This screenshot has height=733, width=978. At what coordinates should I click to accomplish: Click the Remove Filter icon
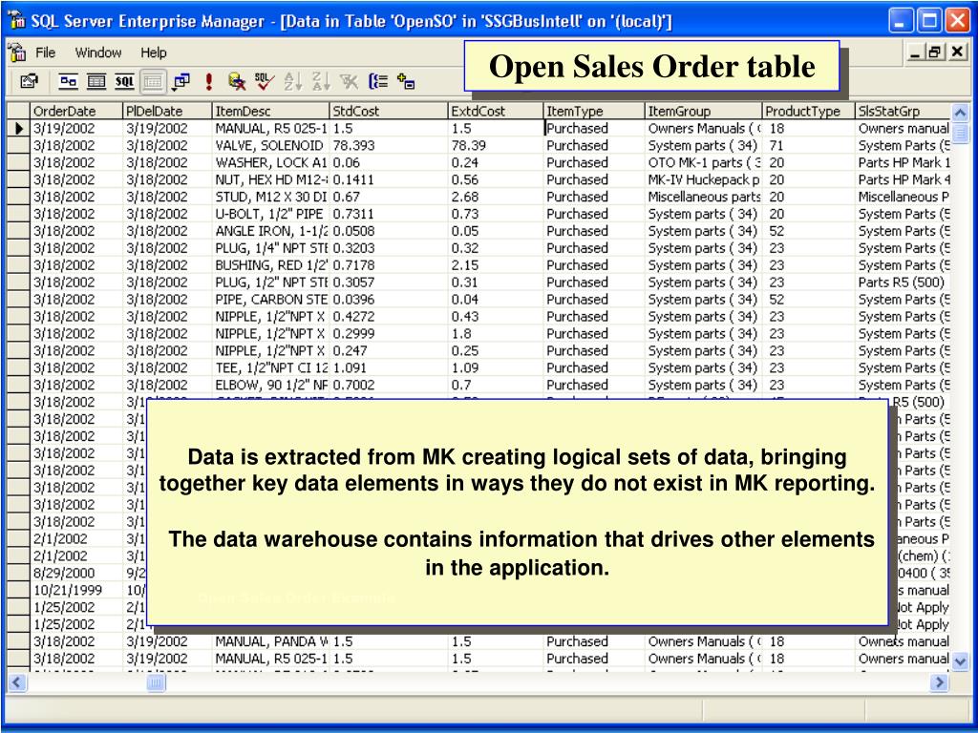click(349, 81)
